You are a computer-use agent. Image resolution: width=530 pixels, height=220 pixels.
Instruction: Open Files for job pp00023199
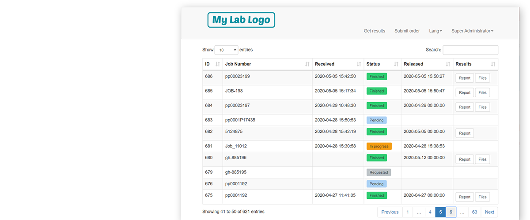[x=482, y=78]
